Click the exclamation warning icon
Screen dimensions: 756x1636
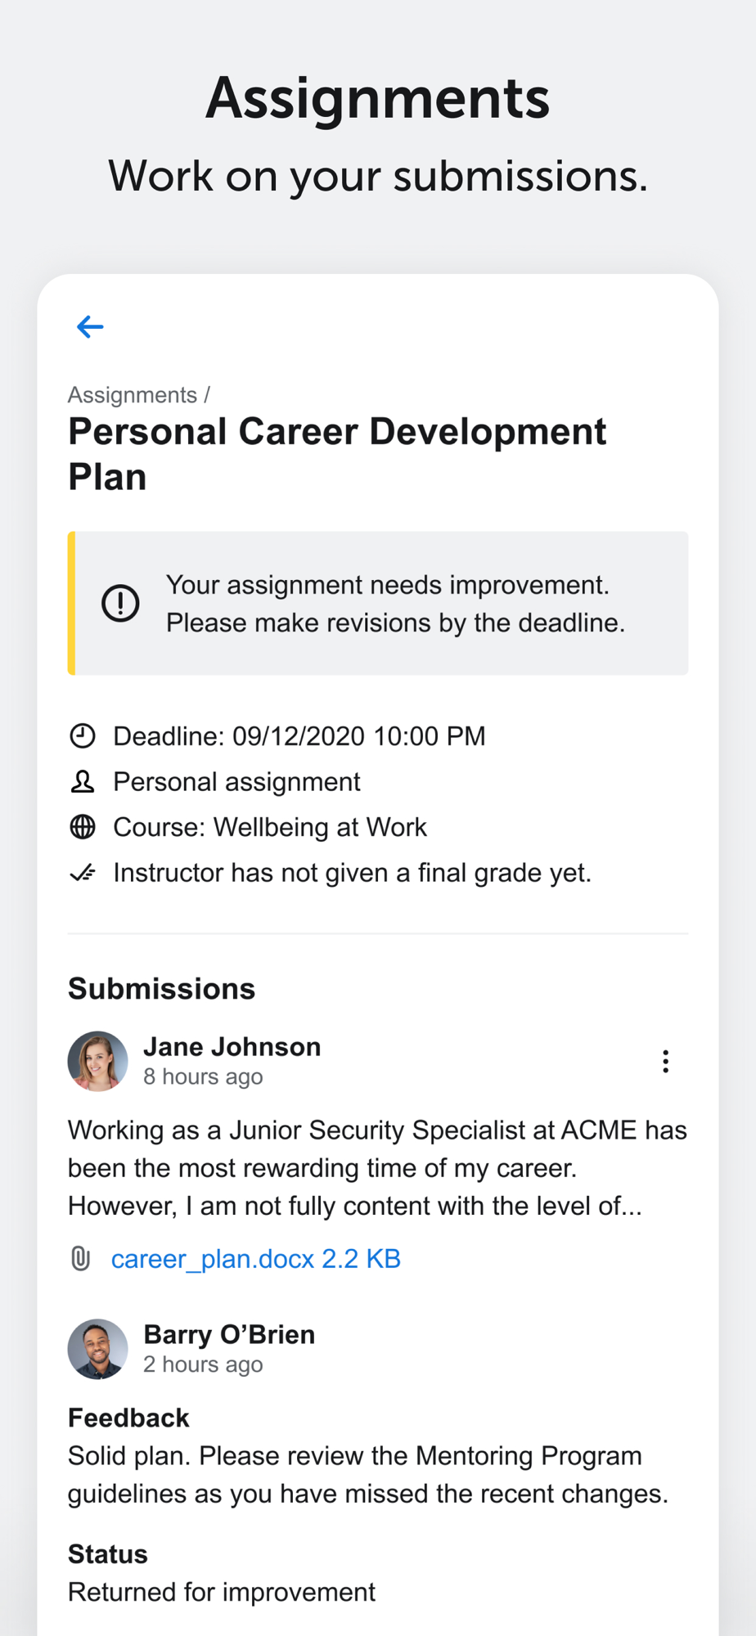[x=120, y=604]
